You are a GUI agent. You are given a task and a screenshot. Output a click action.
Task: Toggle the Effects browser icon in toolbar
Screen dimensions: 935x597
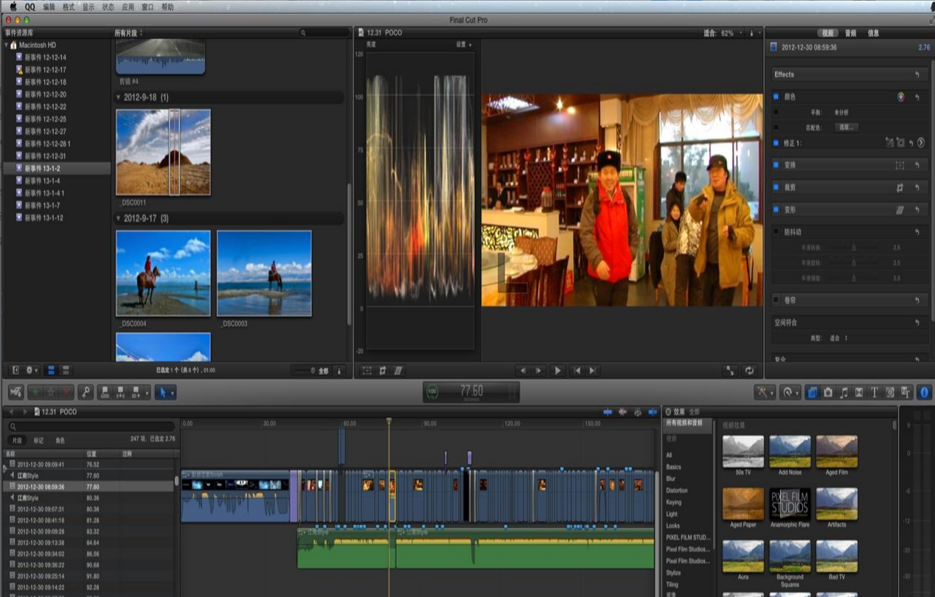click(813, 392)
